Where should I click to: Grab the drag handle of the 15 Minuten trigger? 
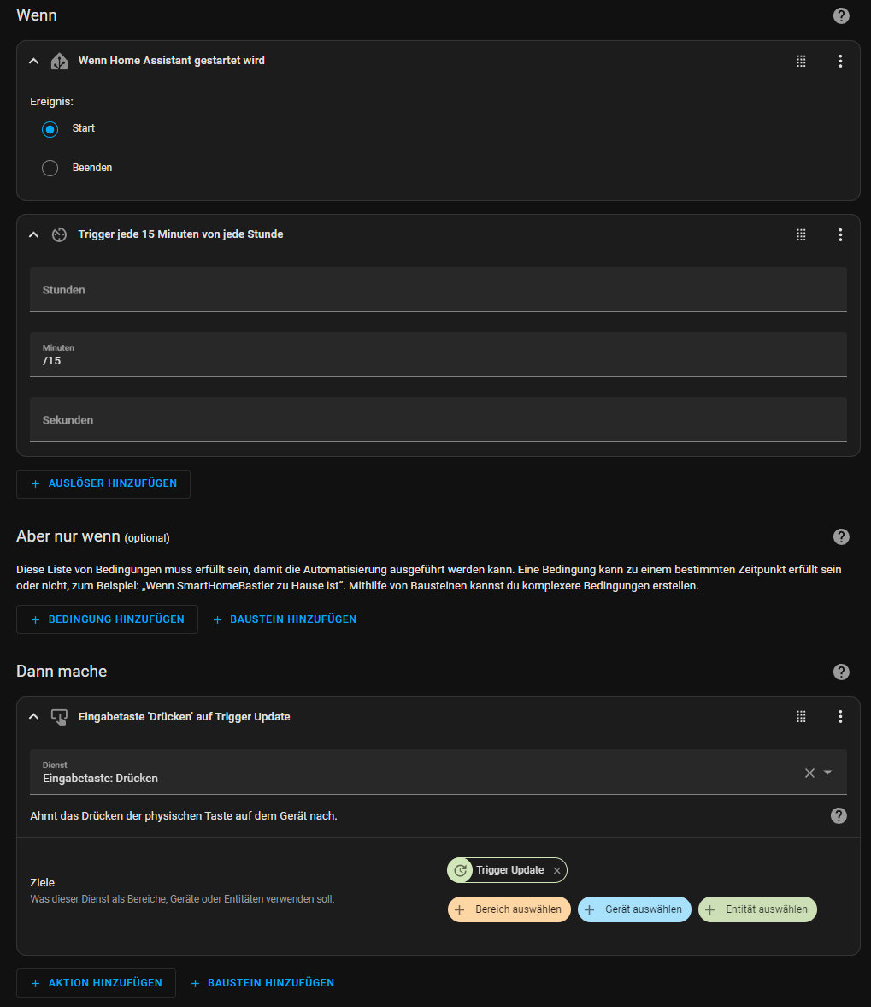pyautogui.click(x=801, y=235)
